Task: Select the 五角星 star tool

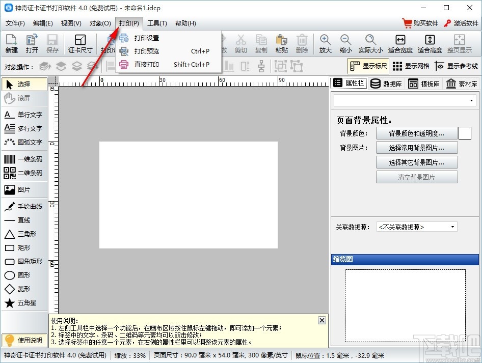Action: [24, 303]
